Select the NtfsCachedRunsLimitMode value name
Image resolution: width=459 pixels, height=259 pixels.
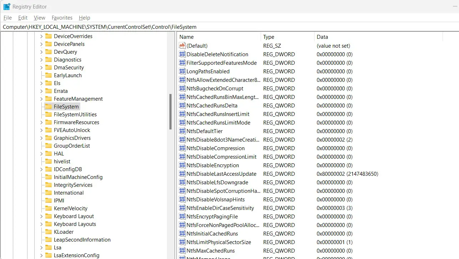(218, 123)
